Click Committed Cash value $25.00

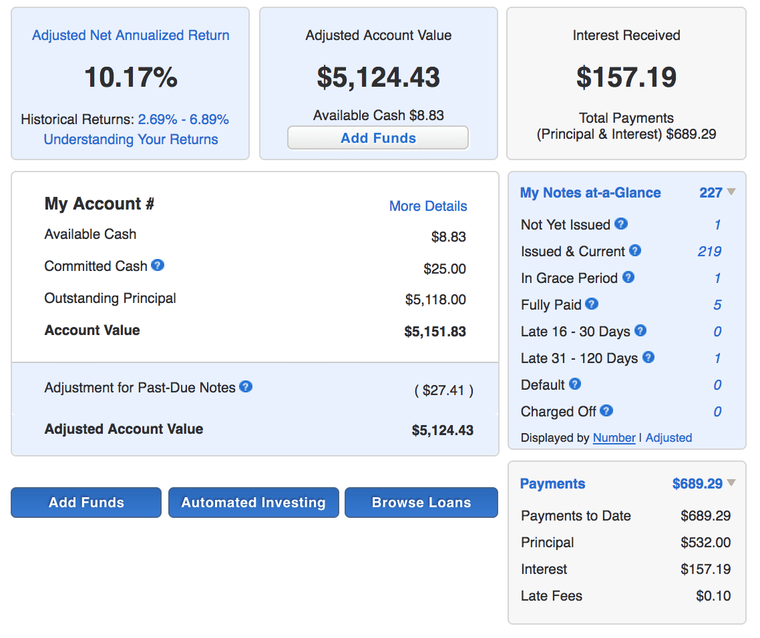[445, 268]
